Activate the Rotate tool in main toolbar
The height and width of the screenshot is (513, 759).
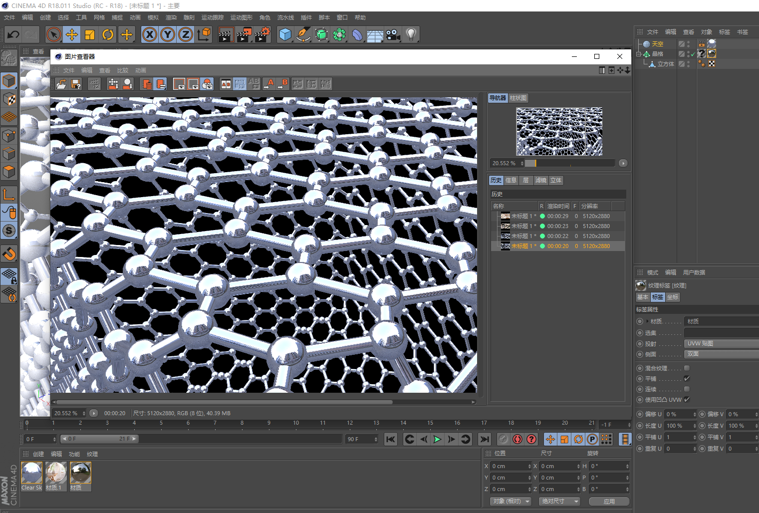(108, 34)
